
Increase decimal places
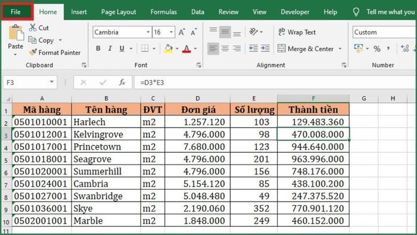pos(404,49)
